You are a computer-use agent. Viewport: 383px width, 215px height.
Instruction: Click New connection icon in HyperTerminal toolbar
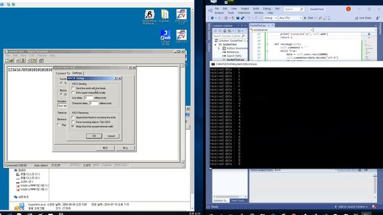[7, 60]
